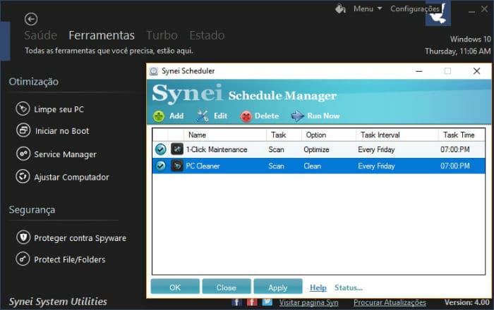Click the PC Cleaner task icon
Viewport: 494px width, 310px height.
coord(177,166)
